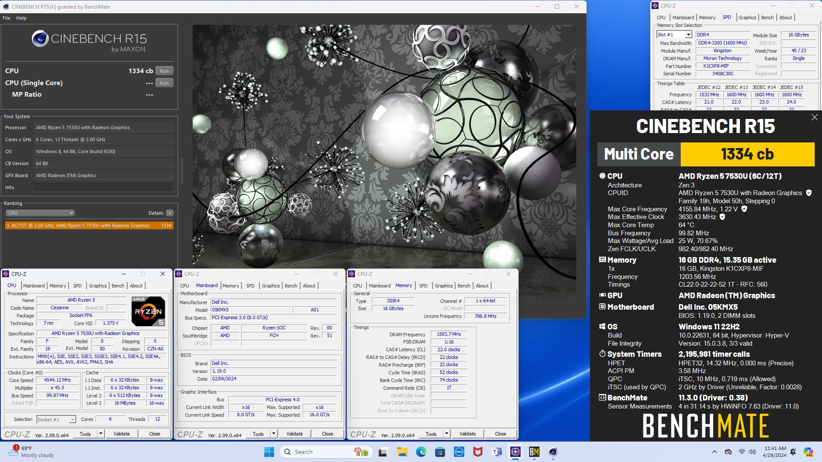This screenshot has width=822, height=462.
Task: Click the Multi Core 1334 cb score banner
Action: 706,154
